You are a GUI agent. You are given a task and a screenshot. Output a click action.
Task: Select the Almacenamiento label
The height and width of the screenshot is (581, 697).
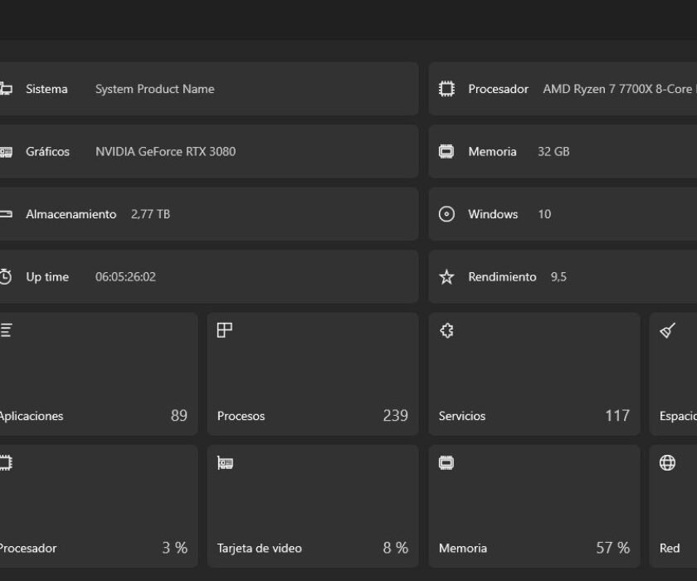pyautogui.click(x=71, y=214)
